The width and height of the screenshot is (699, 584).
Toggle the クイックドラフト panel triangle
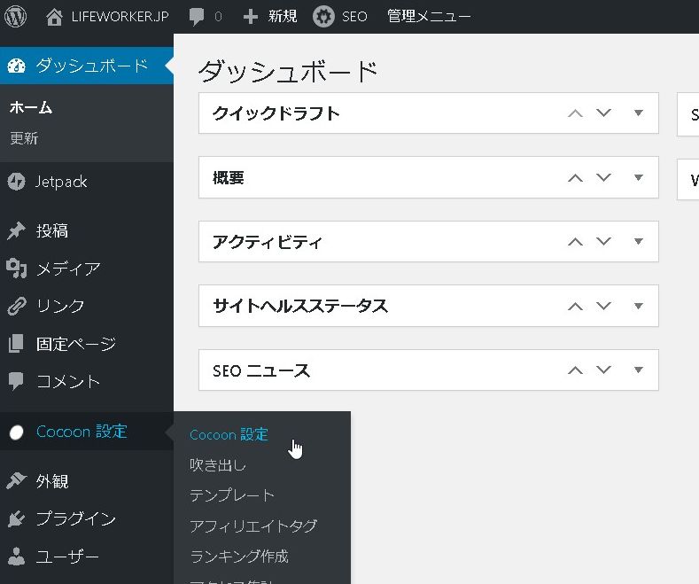[638, 113]
